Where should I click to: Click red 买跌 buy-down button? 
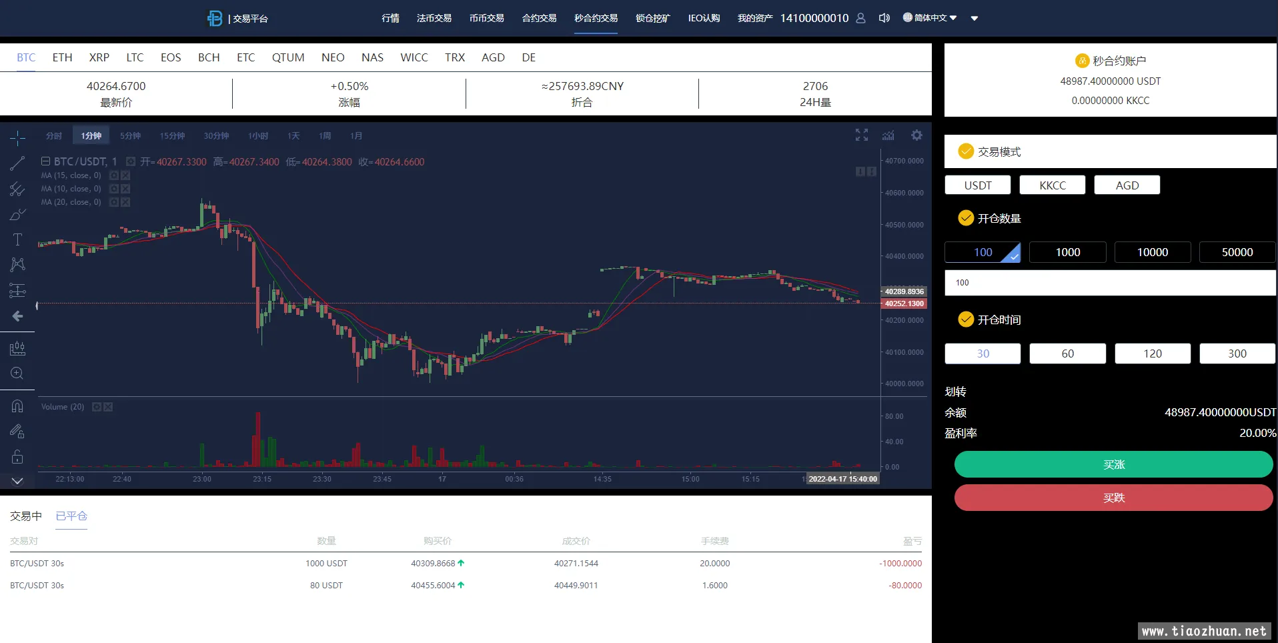point(1114,498)
